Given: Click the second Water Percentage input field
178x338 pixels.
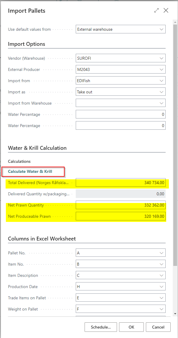Looking at the screenshot, I should pyautogui.click(x=120, y=126).
